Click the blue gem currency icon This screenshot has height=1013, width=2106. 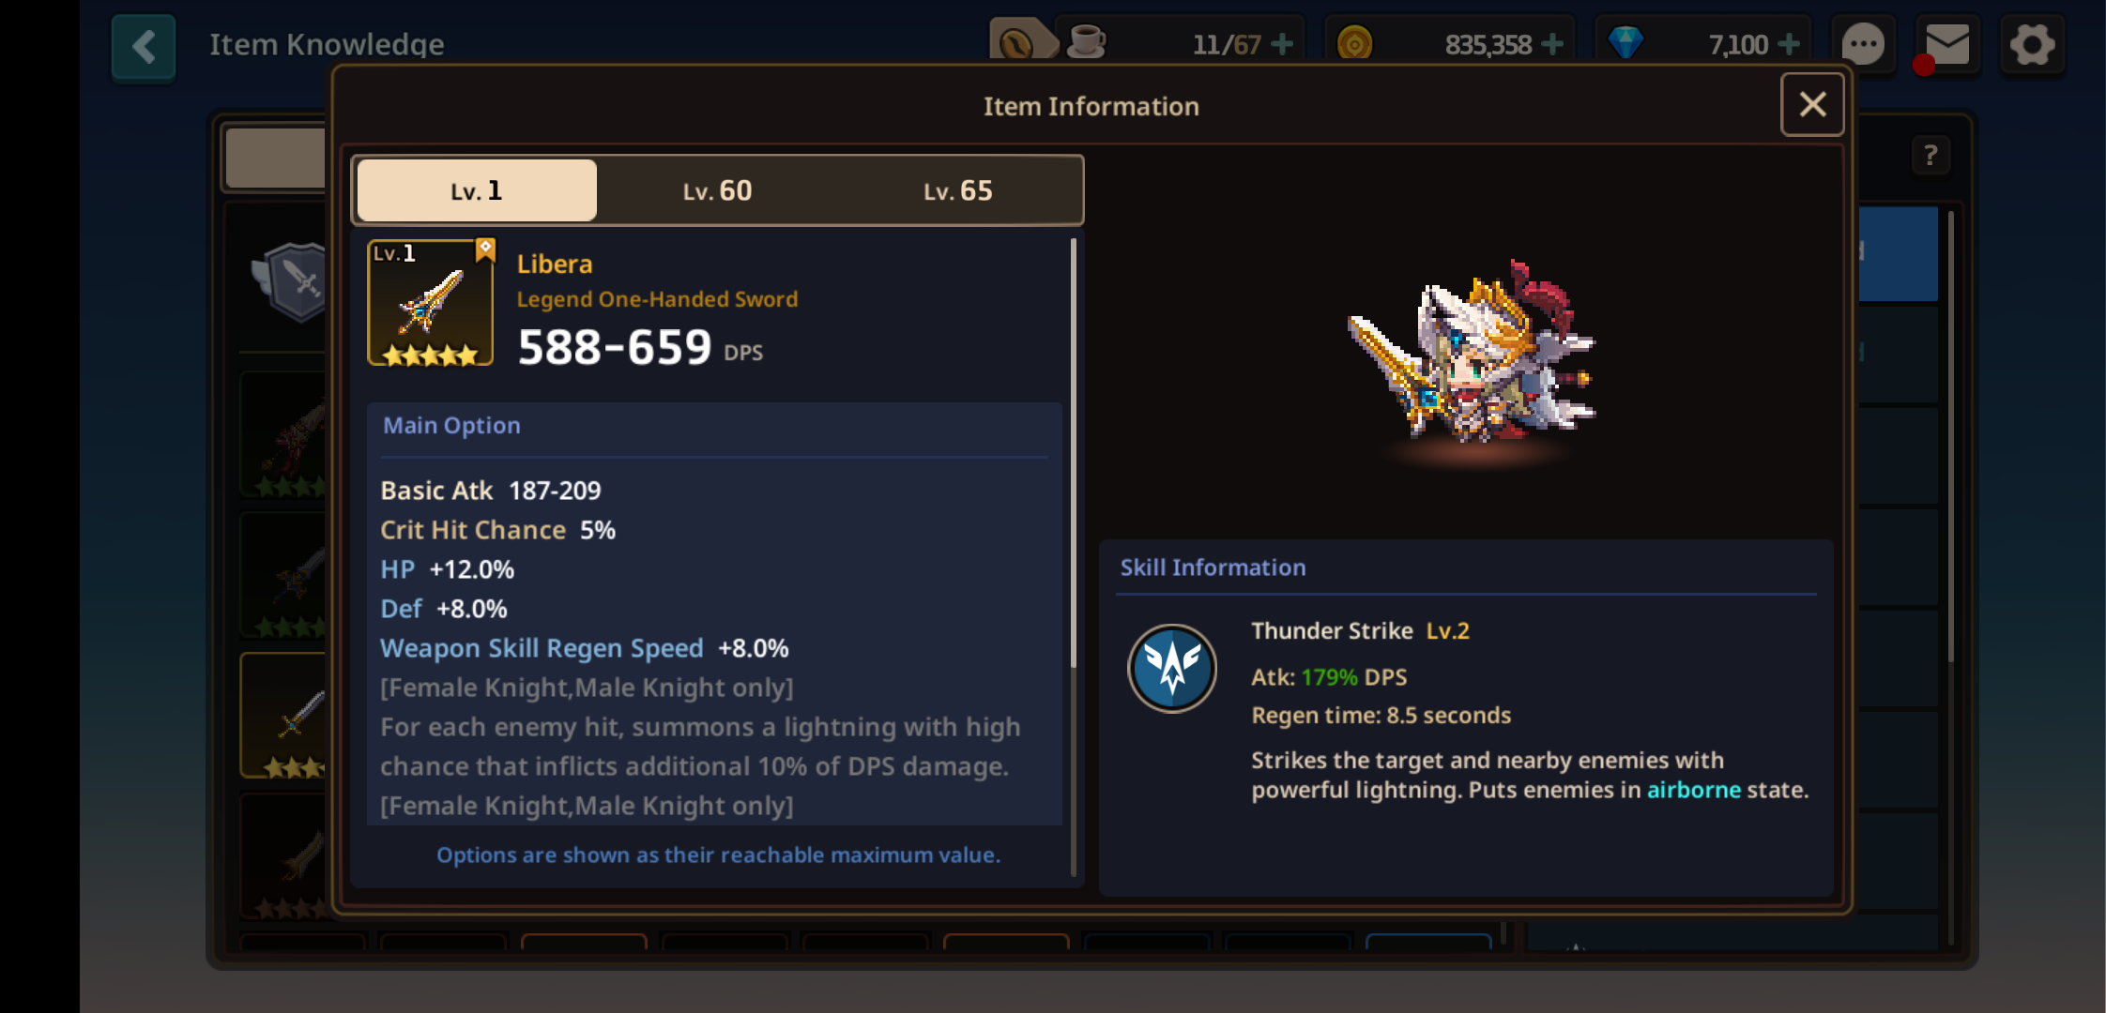(1625, 43)
